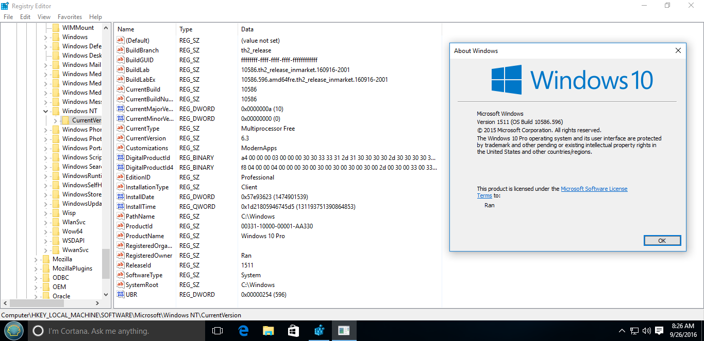Image resolution: width=704 pixels, height=341 pixels.
Task: Click the DWORD icon beside UBR
Action: tap(121, 295)
